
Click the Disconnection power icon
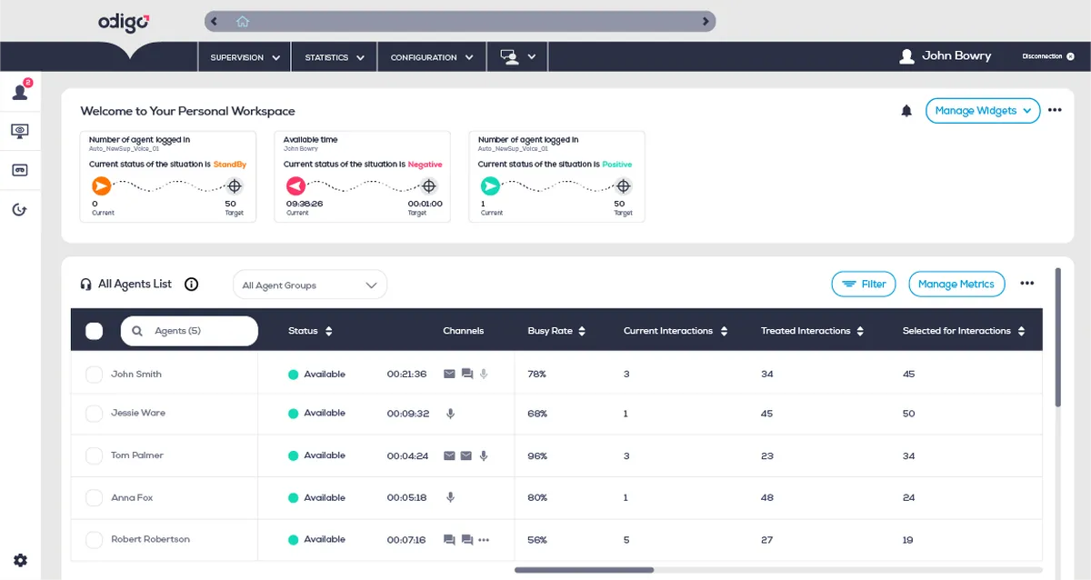[1070, 56]
